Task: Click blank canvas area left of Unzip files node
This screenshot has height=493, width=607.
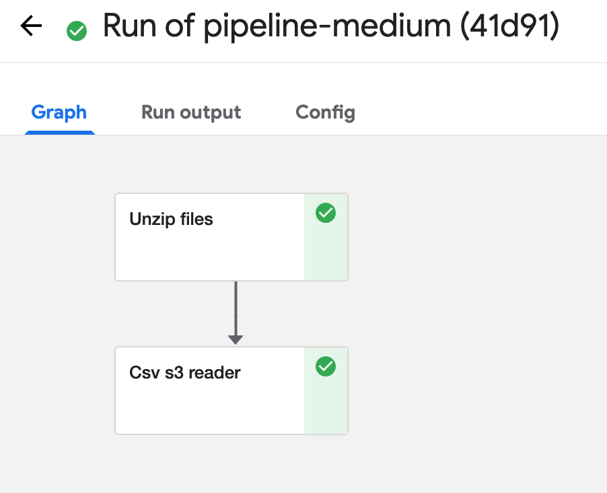Action: [x=57, y=237]
